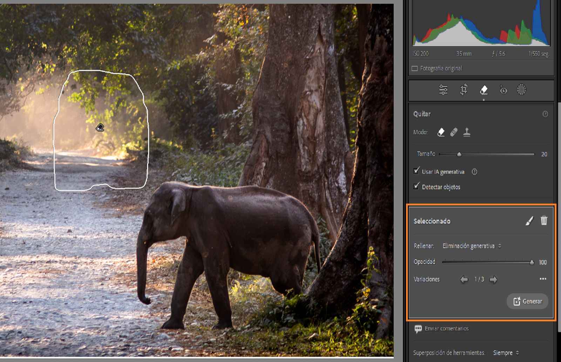Select the Crop and rotate tool
The width and height of the screenshot is (561, 362).
[x=464, y=90]
